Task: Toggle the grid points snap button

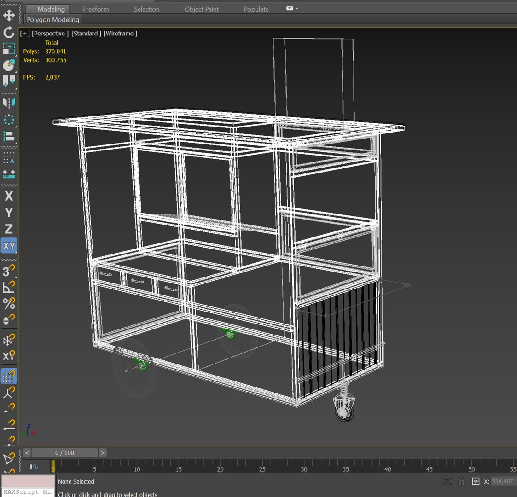Action: pyautogui.click(x=9, y=376)
